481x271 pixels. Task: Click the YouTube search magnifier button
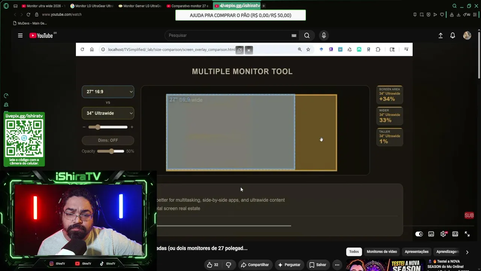pyautogui.click(x=307, y=35)
